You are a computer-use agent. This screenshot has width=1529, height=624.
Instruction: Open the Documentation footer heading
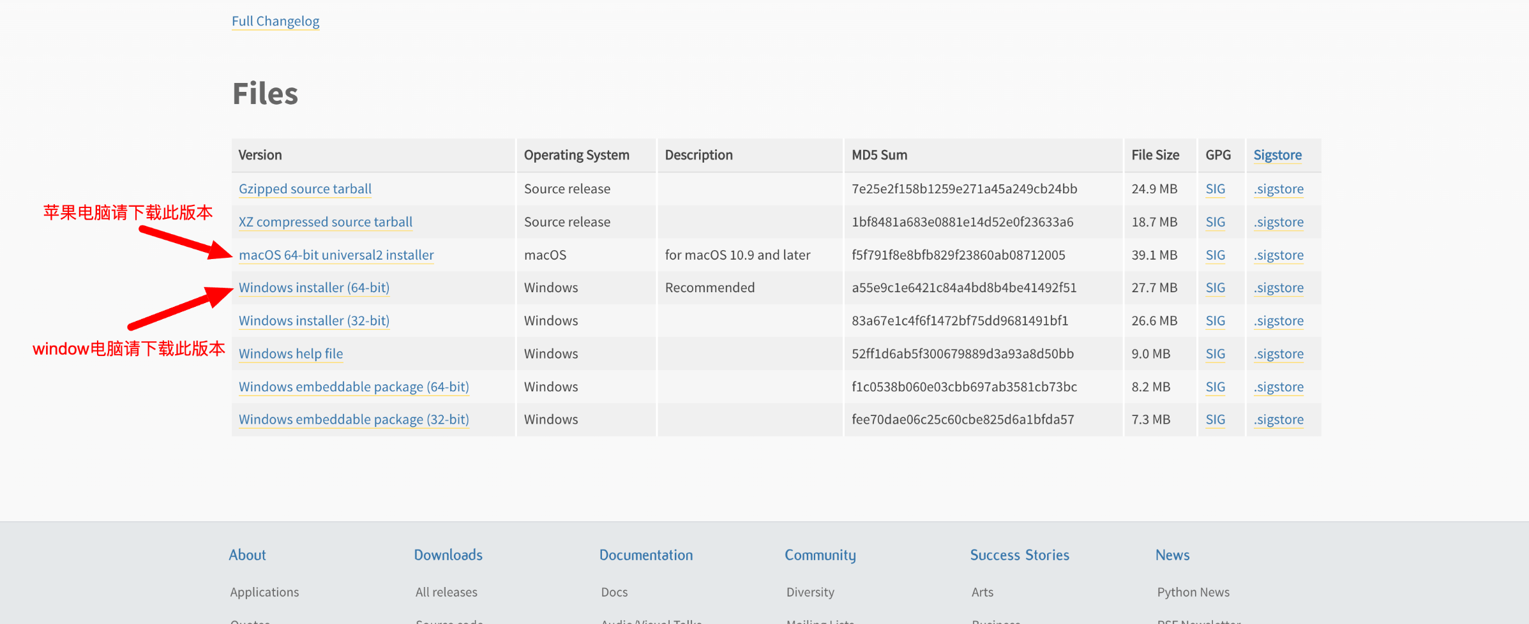(645, 555)
